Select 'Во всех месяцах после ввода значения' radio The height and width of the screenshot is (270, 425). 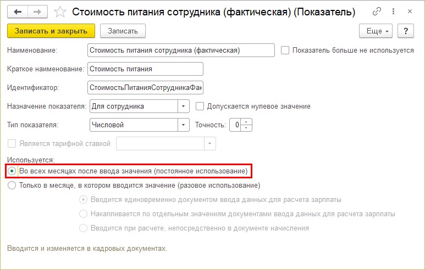point(12,171)
